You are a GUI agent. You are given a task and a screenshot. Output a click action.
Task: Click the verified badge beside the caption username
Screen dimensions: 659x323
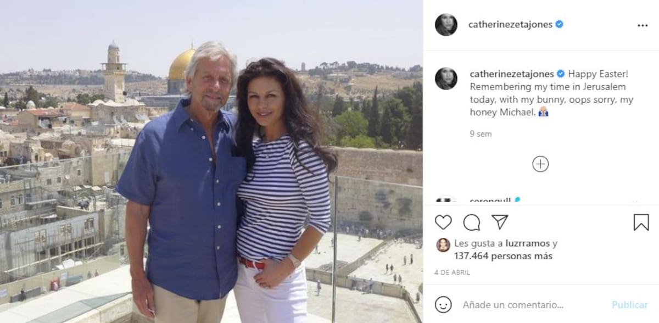[x=561, y=74]
